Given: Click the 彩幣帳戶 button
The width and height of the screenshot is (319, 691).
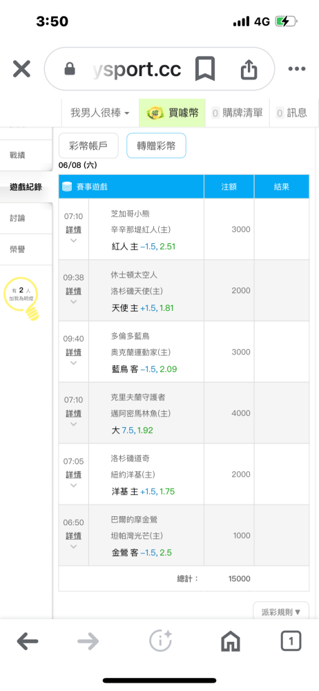Looking at the screenshot, I should point(88,145).
